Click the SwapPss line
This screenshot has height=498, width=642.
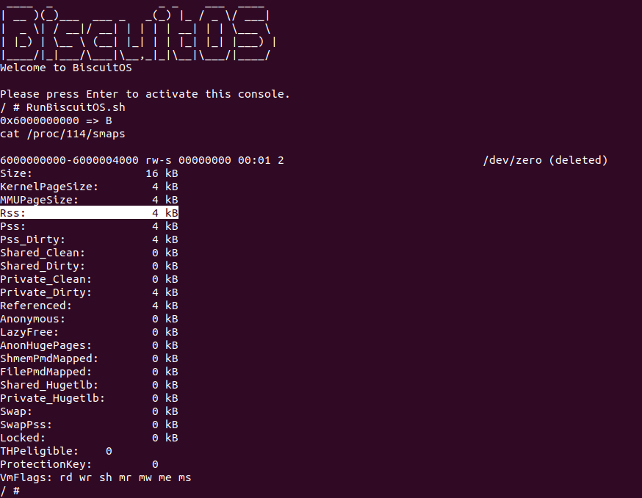tap(89, 425)
